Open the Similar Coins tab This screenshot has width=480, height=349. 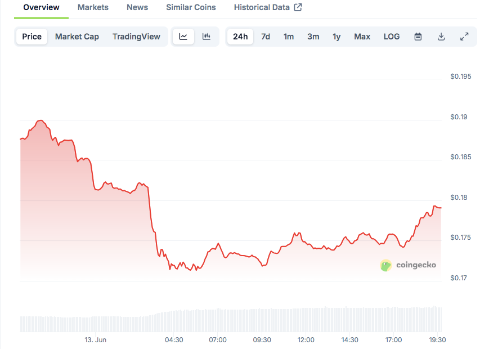point(191,7)
